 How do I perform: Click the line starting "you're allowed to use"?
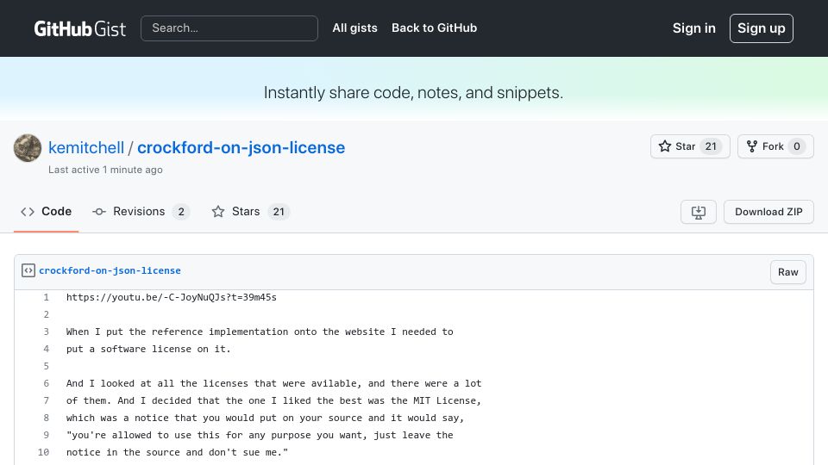tap(260, 436)
